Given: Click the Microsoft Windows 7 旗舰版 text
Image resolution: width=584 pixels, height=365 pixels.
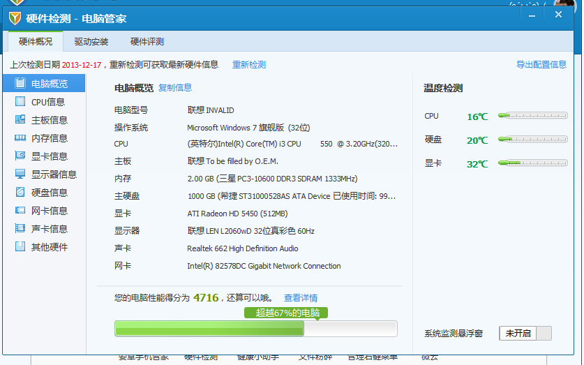Looking at the screenshot, I should coord(248,128).
